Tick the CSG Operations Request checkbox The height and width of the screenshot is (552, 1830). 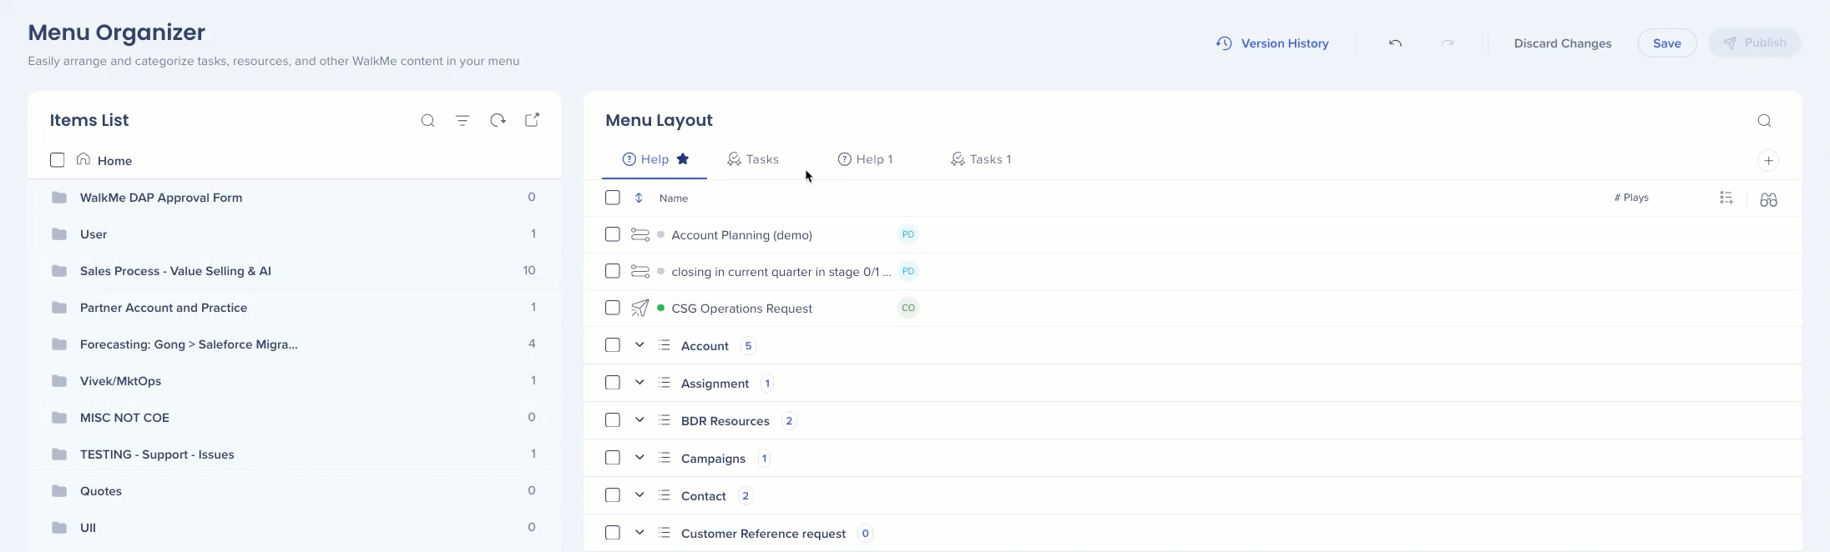(x=613, y=308)
